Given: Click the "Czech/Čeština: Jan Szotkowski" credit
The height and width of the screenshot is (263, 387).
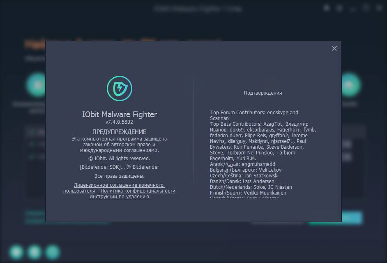Looking at the screenshot, I should [244, 175].
